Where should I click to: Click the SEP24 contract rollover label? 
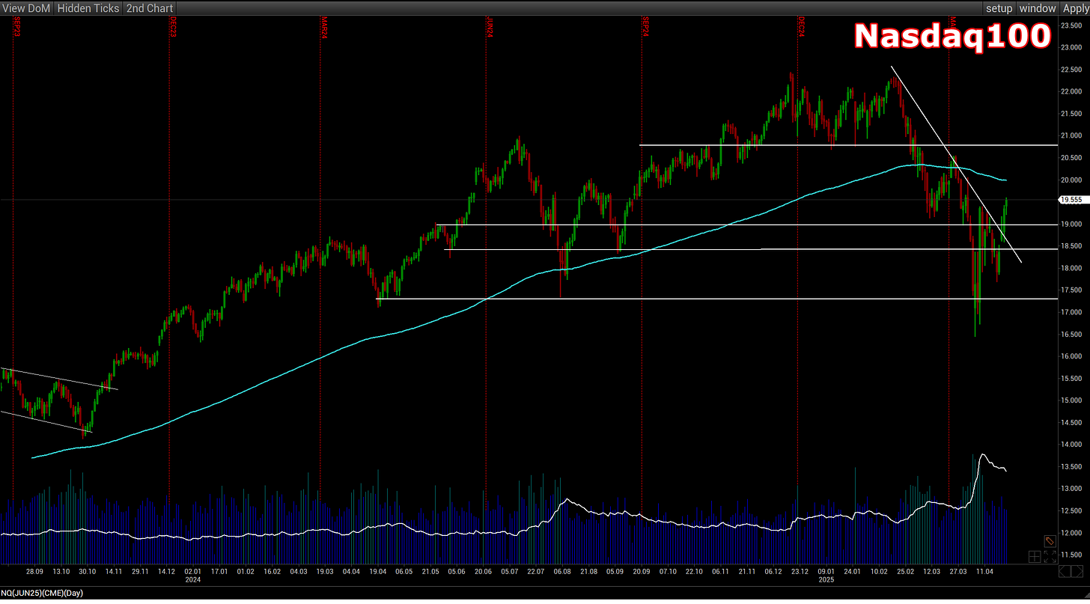click(645, 26)
